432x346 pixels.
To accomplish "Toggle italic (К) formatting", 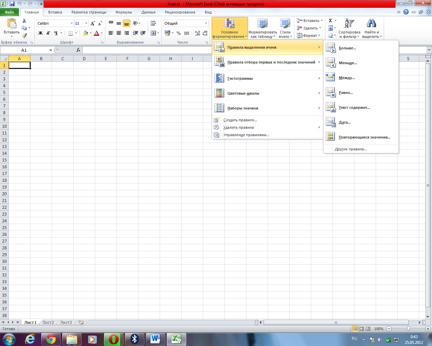I will coord(48,33).
